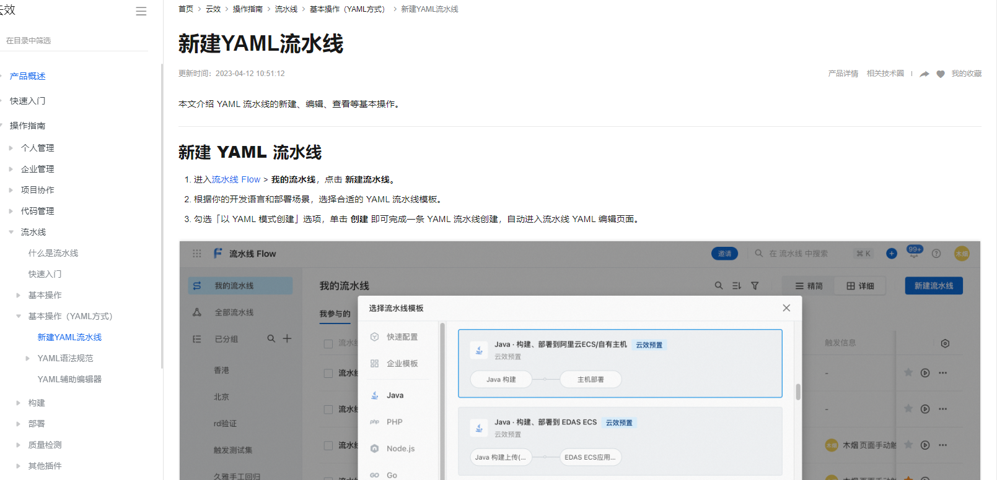Select 代码管理 in the sidebar
The width and height of the screenshot is (997, 480).
37,211
